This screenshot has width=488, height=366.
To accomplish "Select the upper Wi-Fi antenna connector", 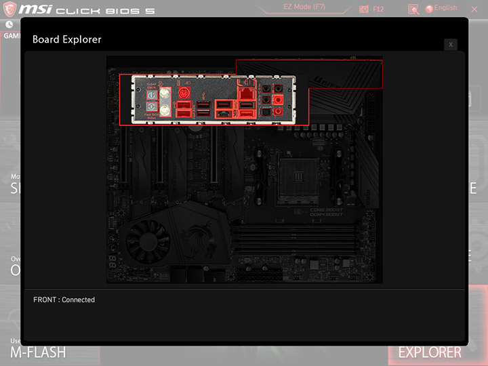I will 165,92.
